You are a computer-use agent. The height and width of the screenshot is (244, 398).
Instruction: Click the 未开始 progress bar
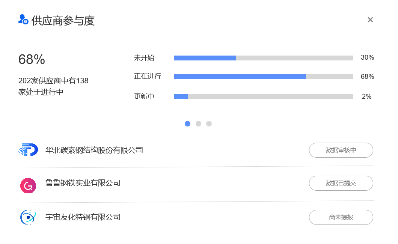[263, 58]
